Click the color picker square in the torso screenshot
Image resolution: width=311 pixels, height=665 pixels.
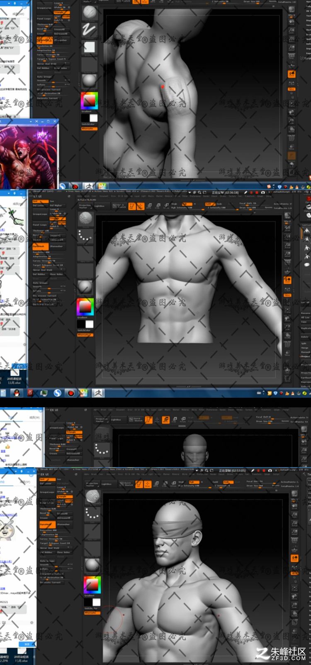(85, 307)
